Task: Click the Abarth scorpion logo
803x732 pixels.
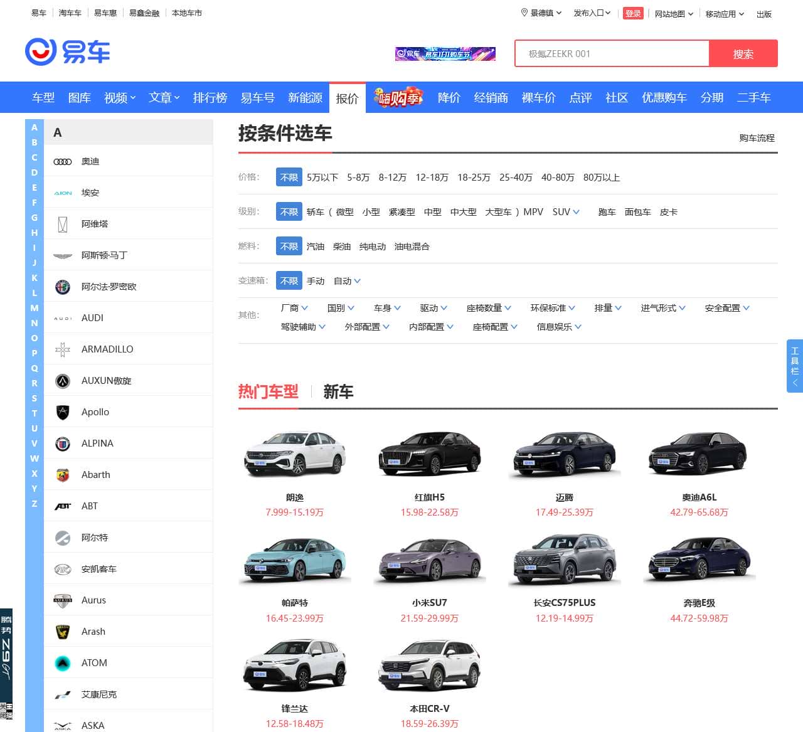Action: 63,475
